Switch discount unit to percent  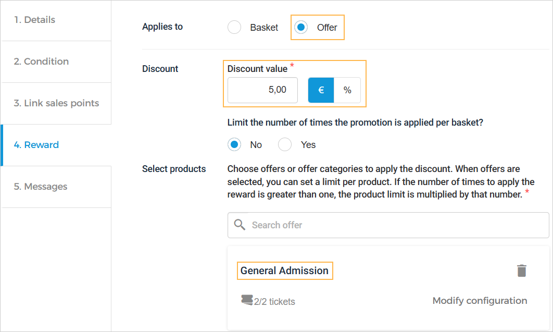coord(347,90)
